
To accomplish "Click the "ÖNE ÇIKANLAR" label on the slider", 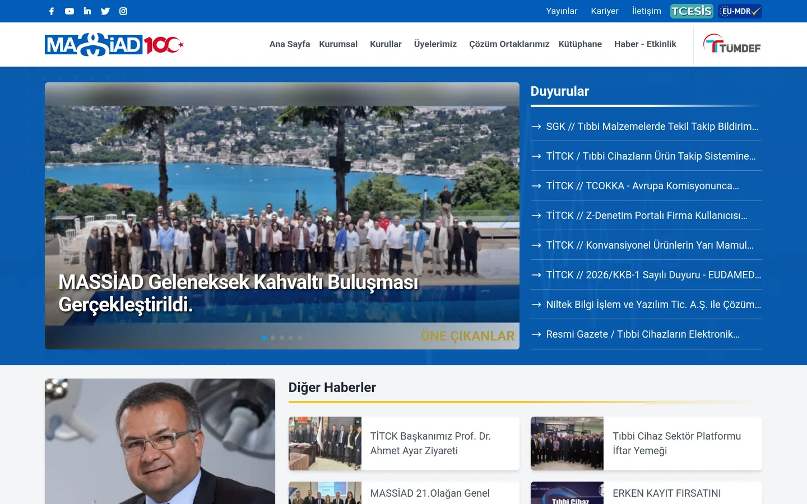I will (467, 336).
